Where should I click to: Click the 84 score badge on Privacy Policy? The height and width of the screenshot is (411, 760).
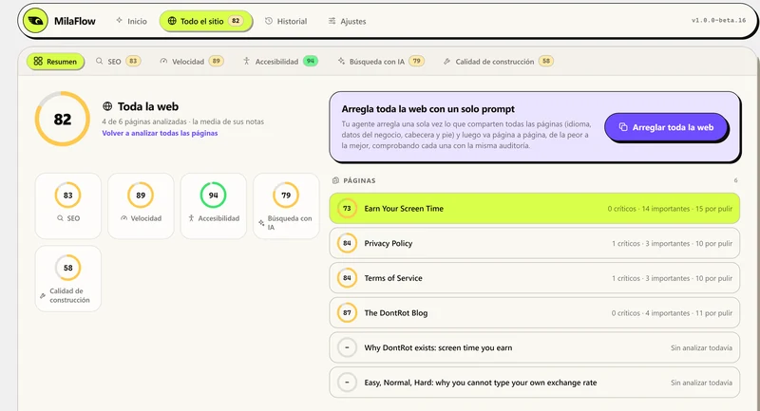347,243
